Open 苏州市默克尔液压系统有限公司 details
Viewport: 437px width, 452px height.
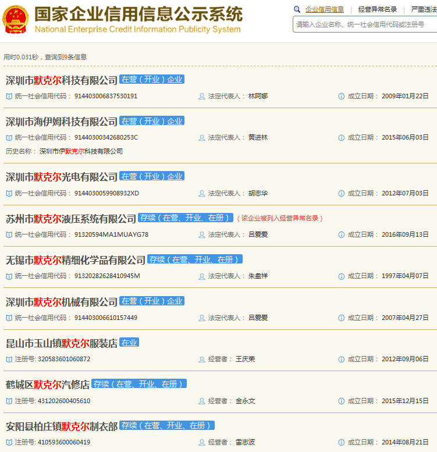(x=70, y=219)
